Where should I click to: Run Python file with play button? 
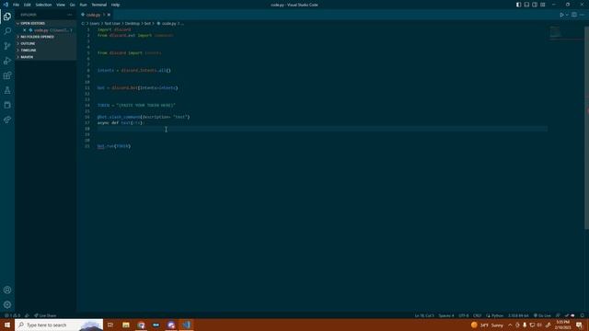[x=561, y=15]
